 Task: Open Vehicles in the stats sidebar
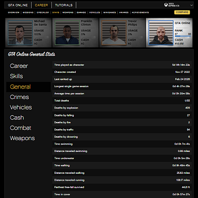coord(21,107)
